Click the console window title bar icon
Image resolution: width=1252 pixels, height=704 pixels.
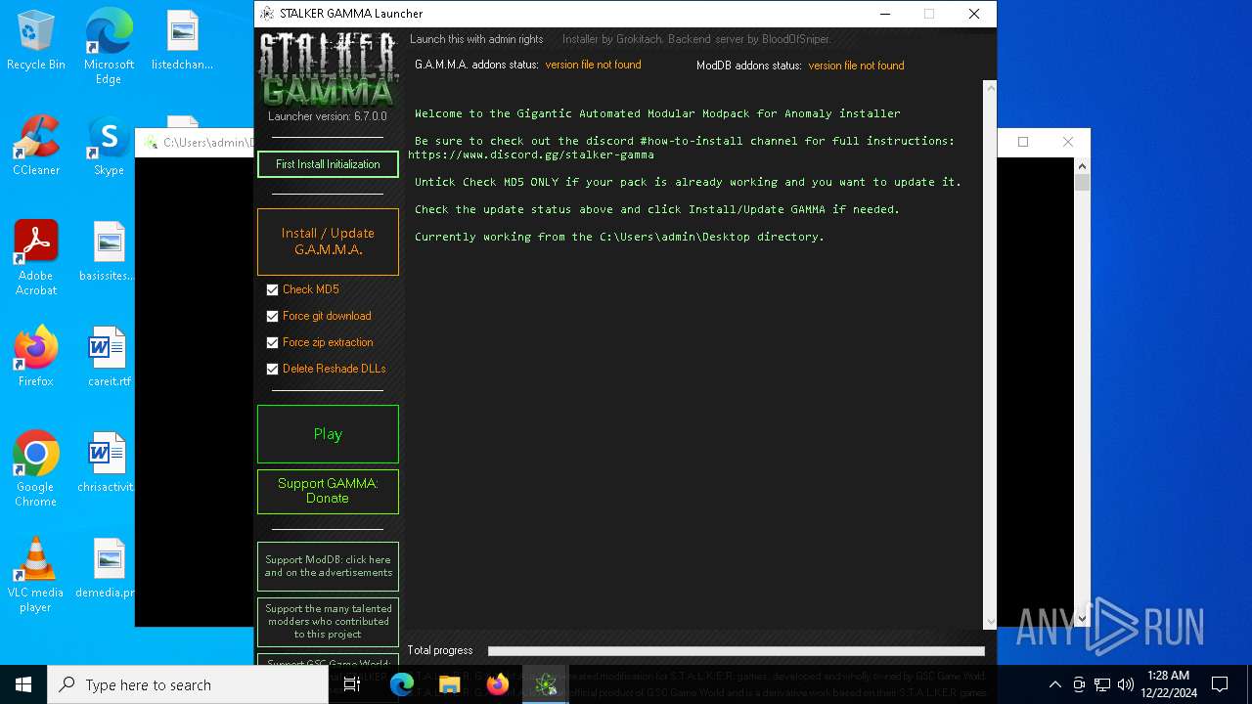[151, 143]
